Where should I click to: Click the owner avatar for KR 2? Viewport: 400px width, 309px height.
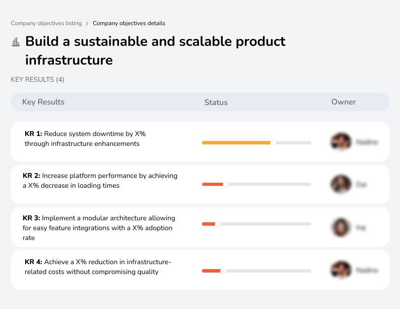(x=341, y=184)
